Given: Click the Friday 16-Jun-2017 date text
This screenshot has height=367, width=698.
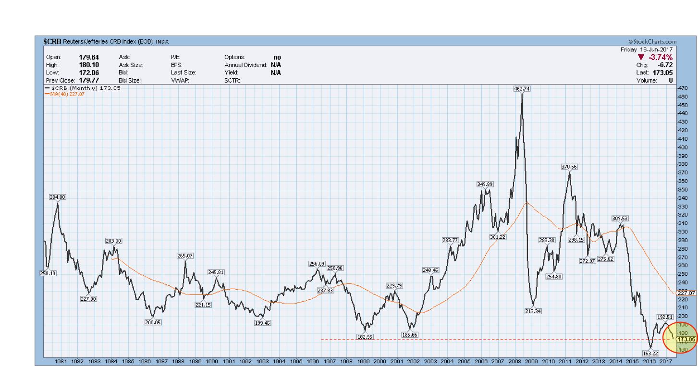Looking at the screenshot, I should pyautogui.click(x=647, y=49).
